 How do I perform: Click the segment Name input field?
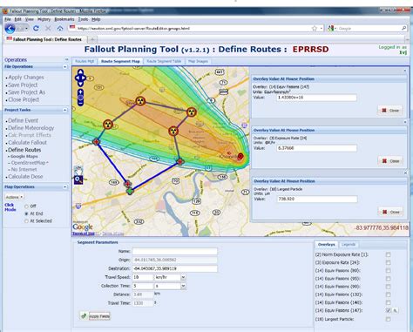tap(174, 251)
